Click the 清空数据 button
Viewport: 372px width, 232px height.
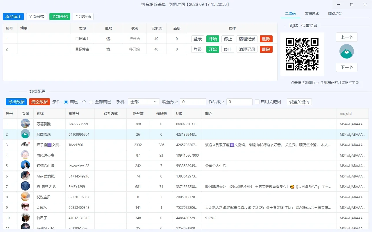click(40, 102)
